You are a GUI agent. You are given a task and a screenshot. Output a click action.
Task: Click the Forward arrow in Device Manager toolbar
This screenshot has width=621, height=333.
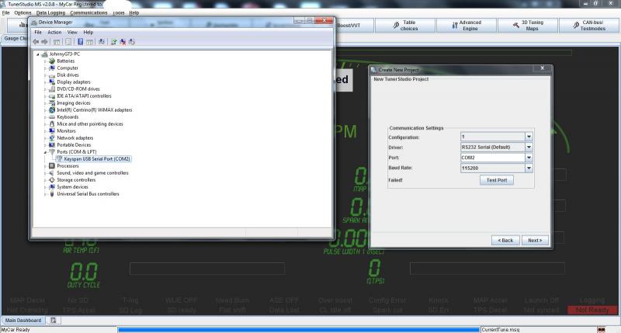(x=45, y=42)
